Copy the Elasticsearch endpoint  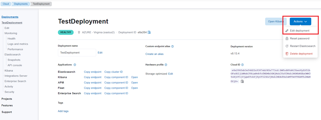(x=93, y=72)
